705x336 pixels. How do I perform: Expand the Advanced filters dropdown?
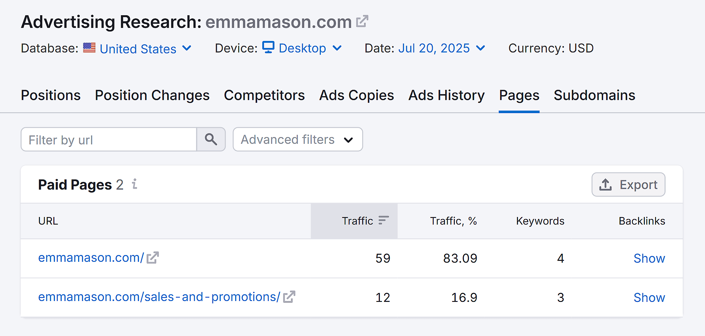[298, 139]
